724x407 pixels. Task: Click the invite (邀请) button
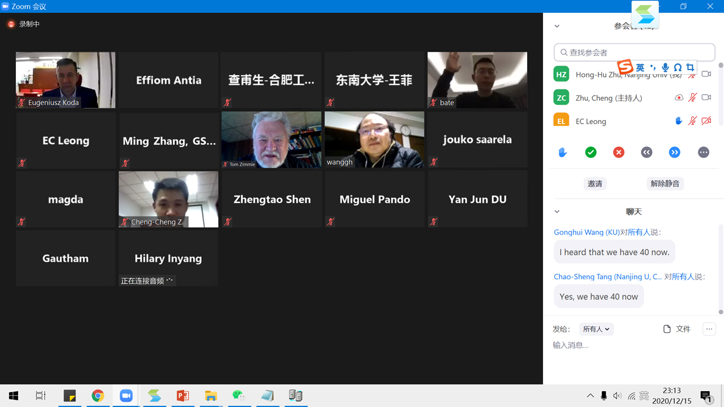pyautogui.click(x=595, y=184)
